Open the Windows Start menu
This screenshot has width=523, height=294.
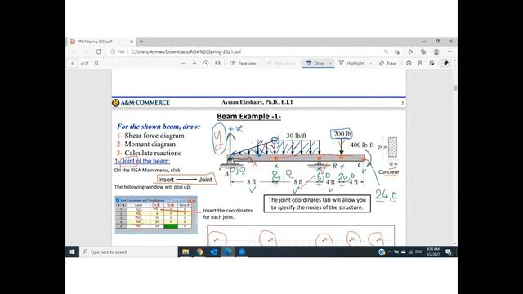73,252
